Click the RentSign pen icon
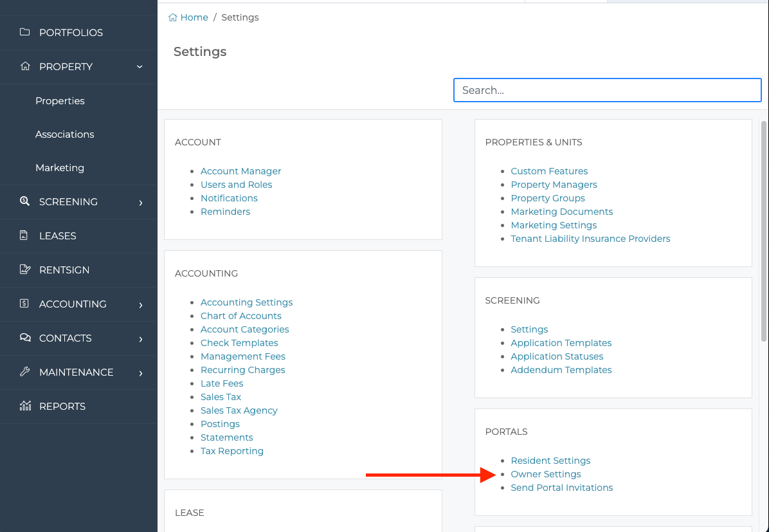 coord(25,270)
